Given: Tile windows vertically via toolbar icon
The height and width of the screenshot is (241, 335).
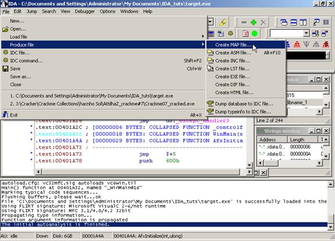Looking at the screenshot, I should 303,23.
